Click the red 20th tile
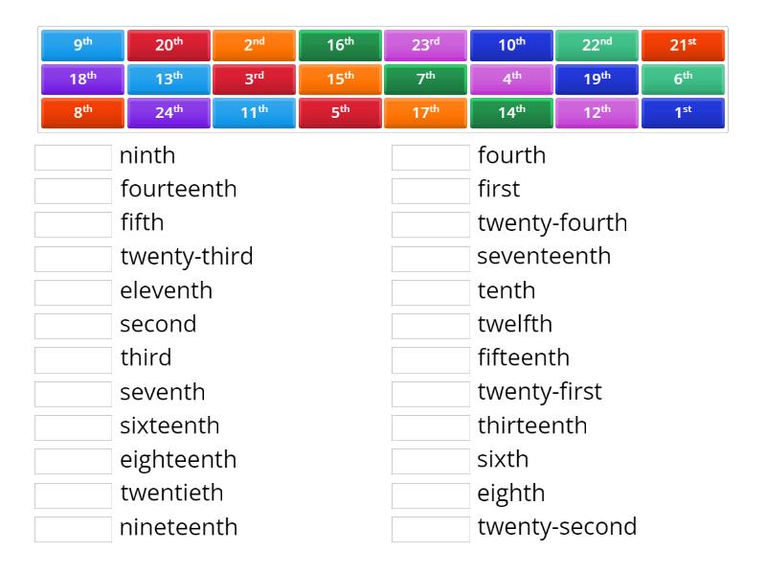 (168, 42)
